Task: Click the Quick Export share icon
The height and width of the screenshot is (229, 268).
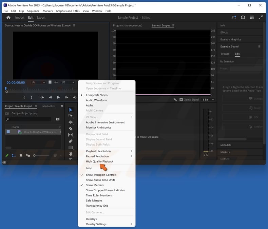Action: [243, 17]
